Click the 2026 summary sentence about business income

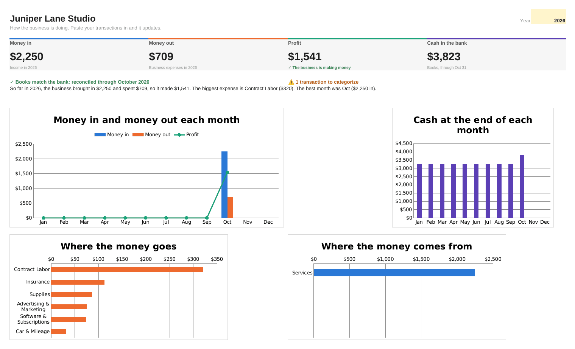click(193, 89)
